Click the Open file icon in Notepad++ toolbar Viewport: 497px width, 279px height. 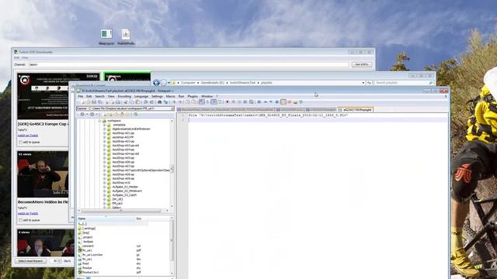coord(88,102)
